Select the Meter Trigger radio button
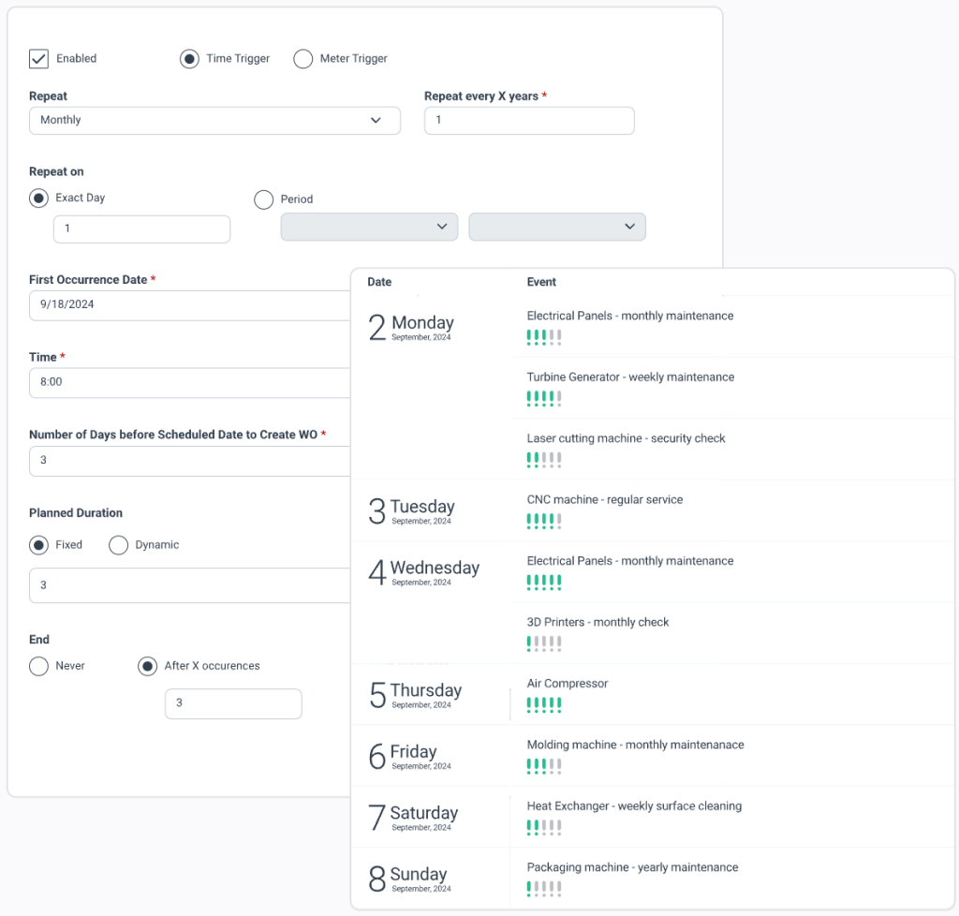Image resolution: width=959 pixels, height=916 pixels. (302, 59)
